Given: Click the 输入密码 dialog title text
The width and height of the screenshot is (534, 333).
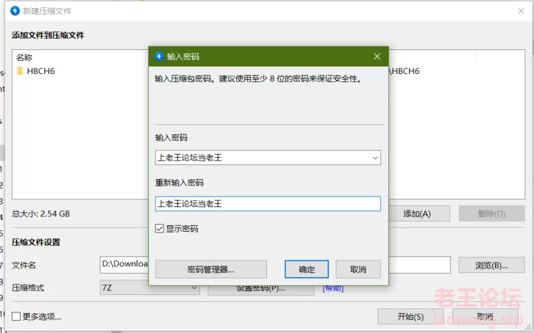Looking at the screenshot, I should click(x=183, y=57).
